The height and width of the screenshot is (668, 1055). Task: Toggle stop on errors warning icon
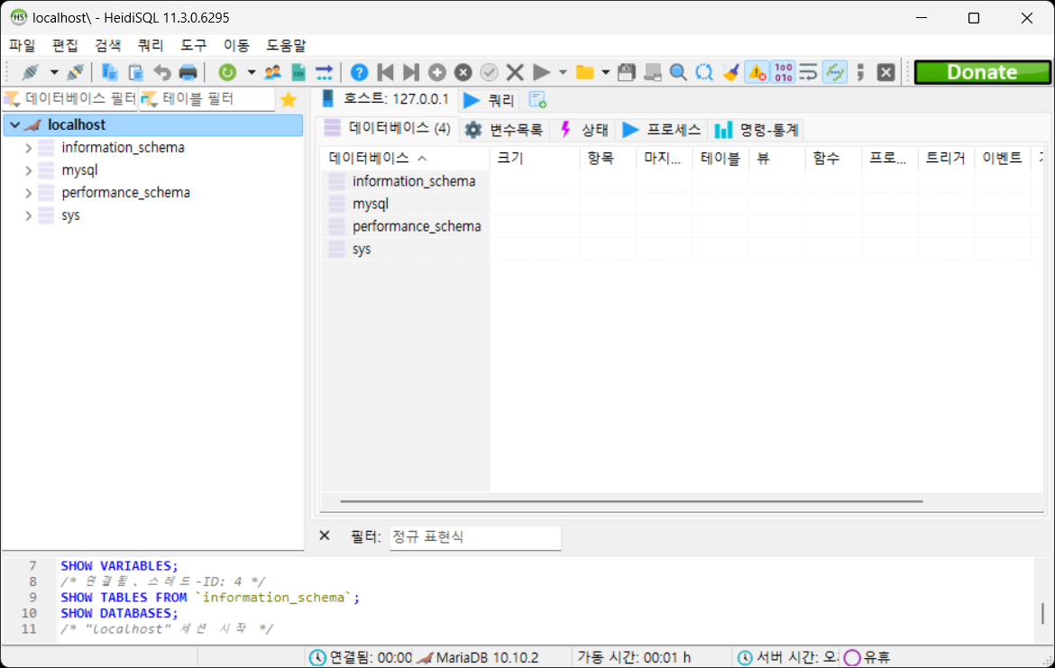click(757, 72)
